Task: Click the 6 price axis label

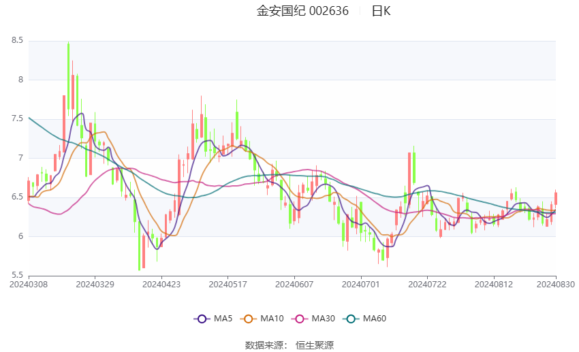Action: click(20, 236)
